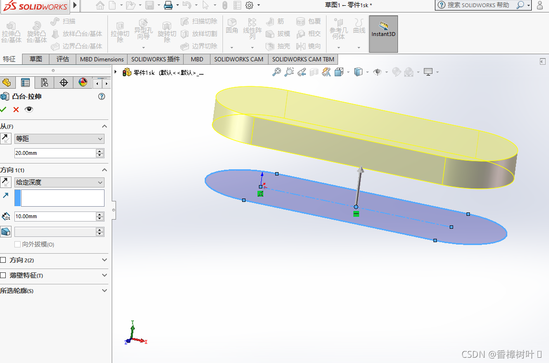Select the Extruded Boss/Base (拉伸凸台/基体) tool
This screenshot has width=549, height=363.
(11, 32)
